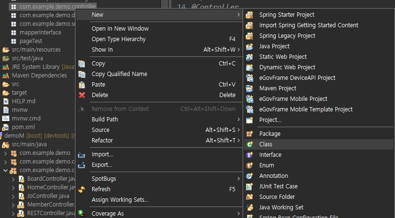
Task: Select the Source menu entry
Action: (159, 130)
